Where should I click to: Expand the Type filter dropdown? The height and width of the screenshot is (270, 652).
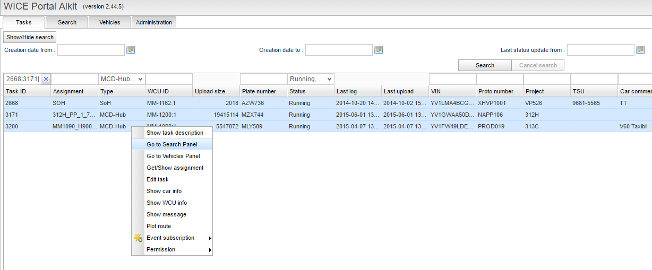[140, 79]
